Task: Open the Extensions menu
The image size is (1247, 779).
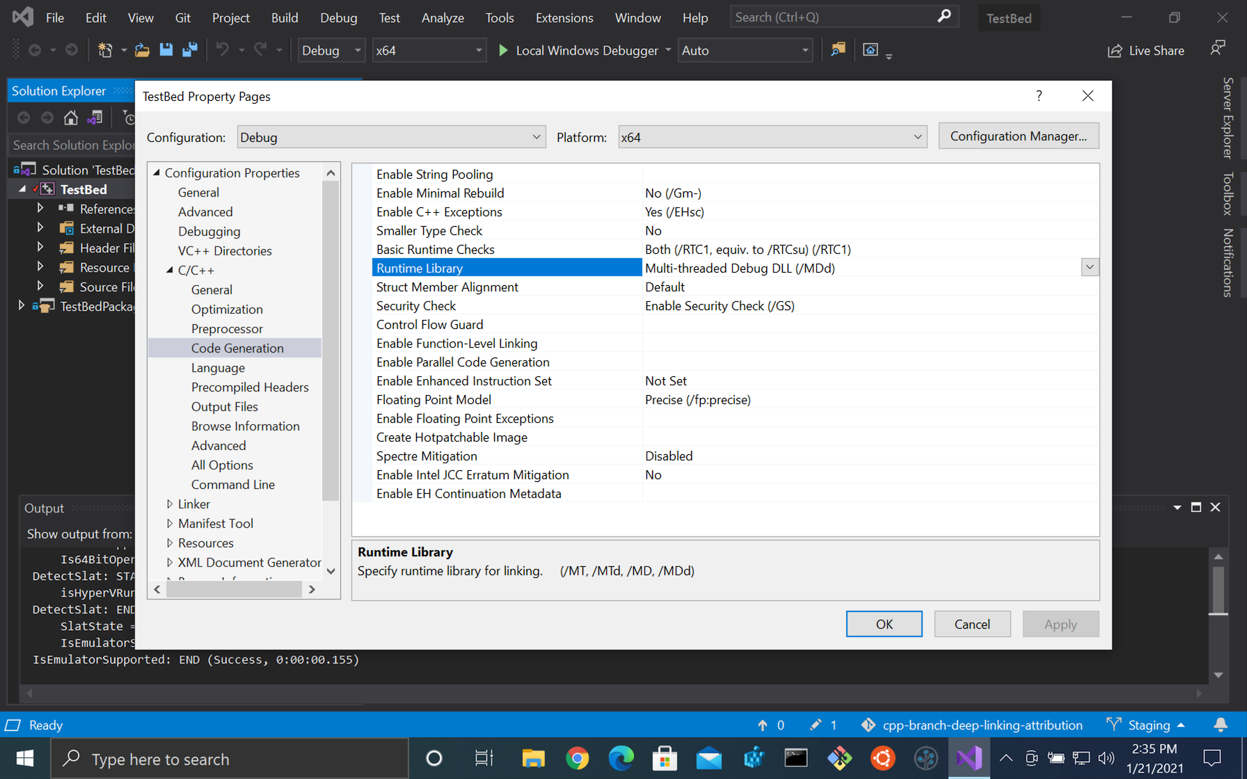Action: 564,17
